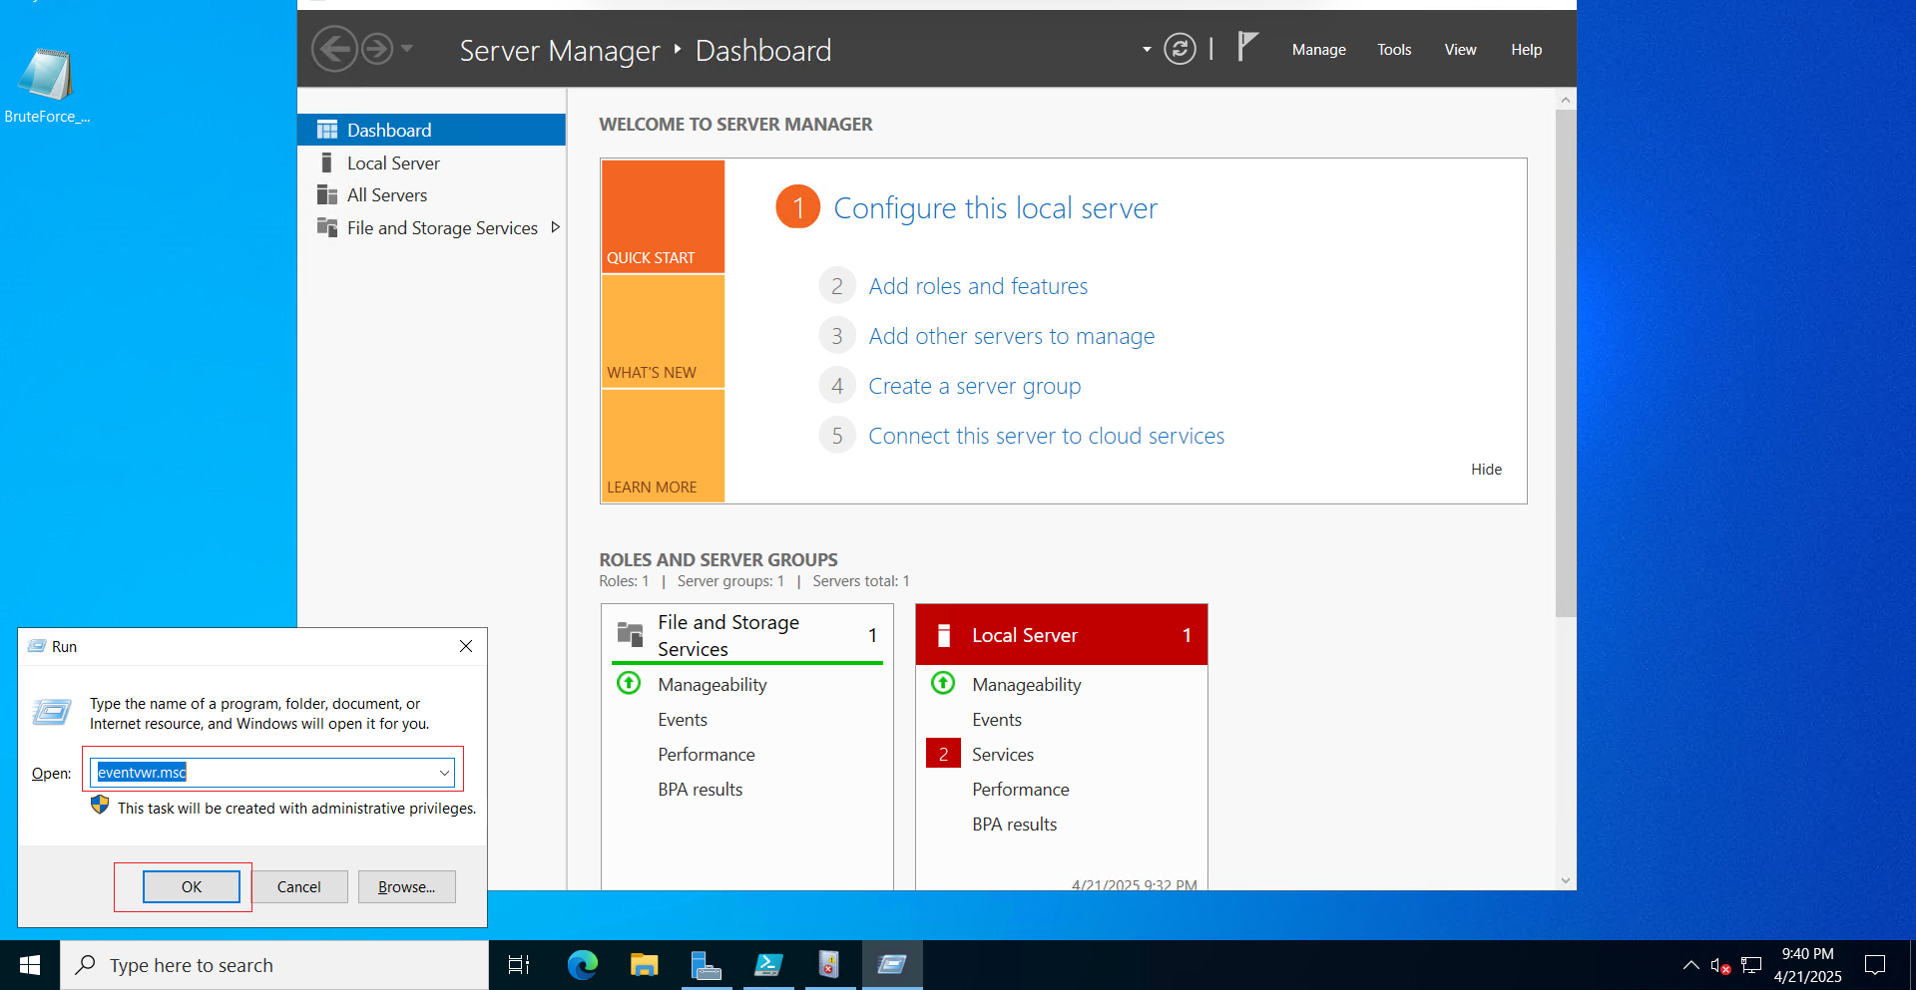Viewport: 1916px width, 990px height.
Task: Open the navigation history dropdown arrow
Action: (x=407, y=49)
